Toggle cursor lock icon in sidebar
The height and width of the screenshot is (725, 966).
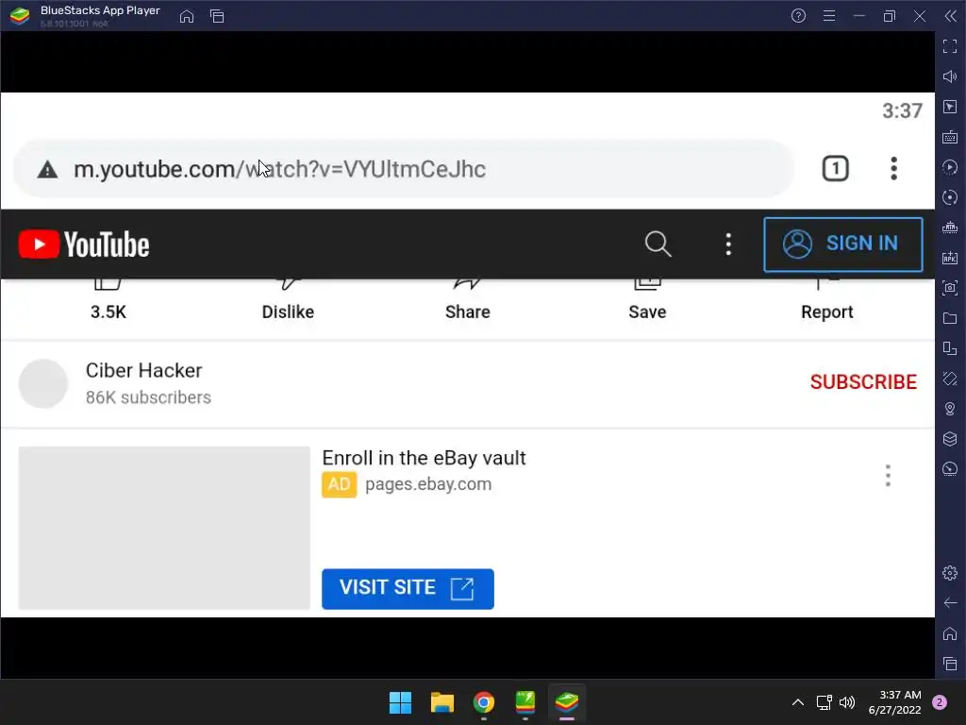[x=950, y=107]
